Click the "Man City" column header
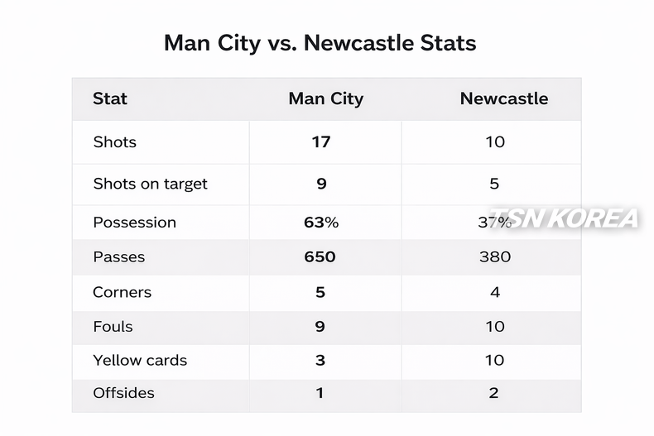The height and width of the screenshot is (436, 654). pos(325,98)
